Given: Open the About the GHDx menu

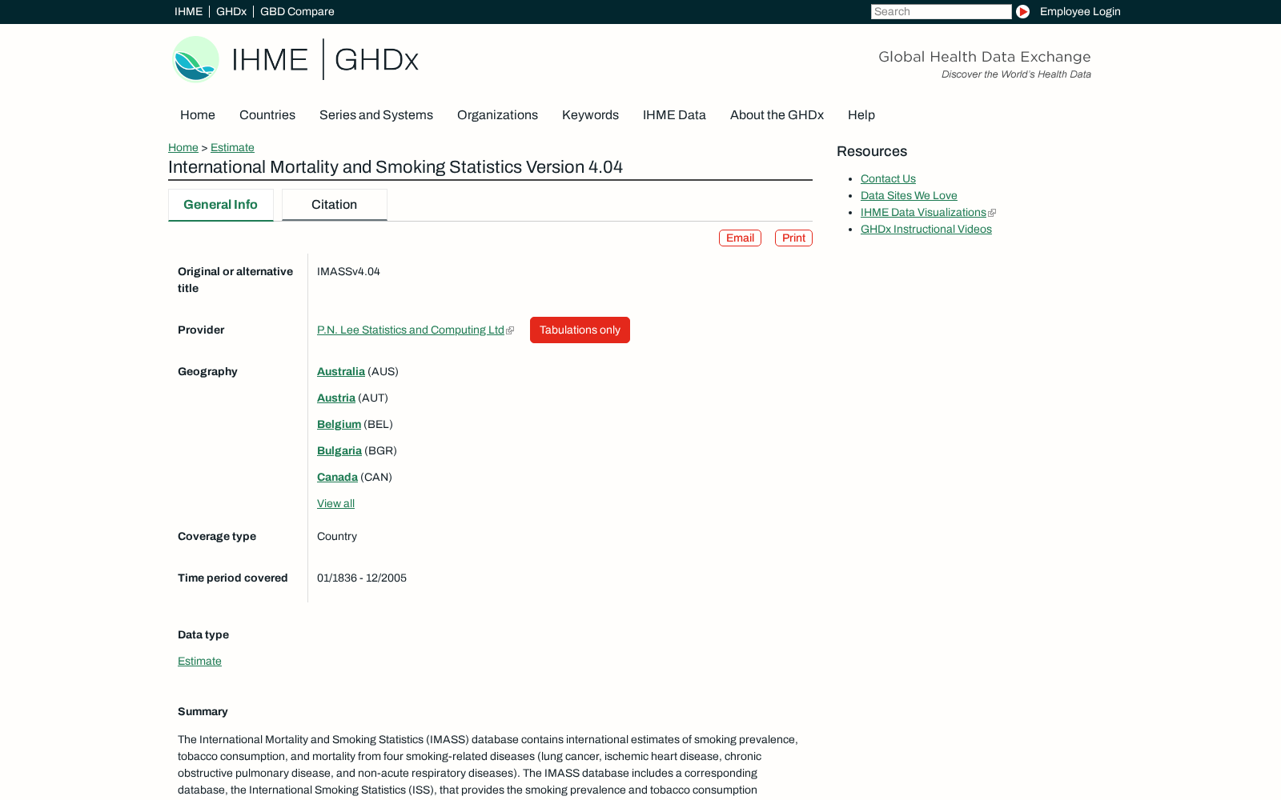Looking at the screenshot, I should click(x=777, y=115).
